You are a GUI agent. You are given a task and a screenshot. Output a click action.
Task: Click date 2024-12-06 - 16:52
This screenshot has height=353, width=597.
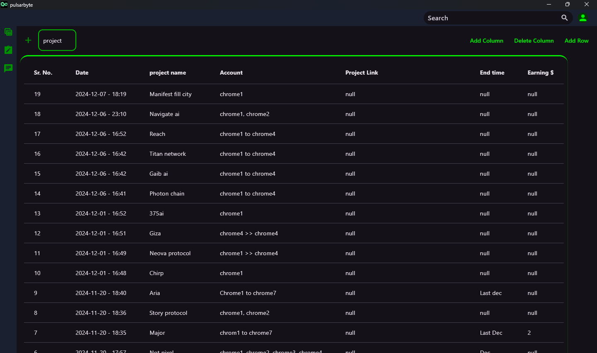[x=101, y=134]
